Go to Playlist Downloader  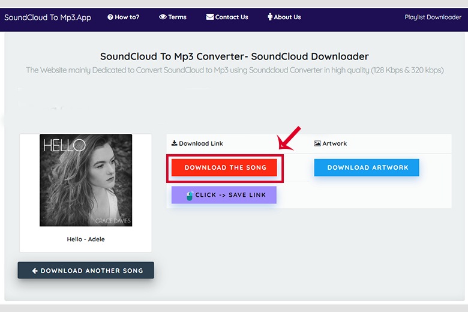coord(433,17)
